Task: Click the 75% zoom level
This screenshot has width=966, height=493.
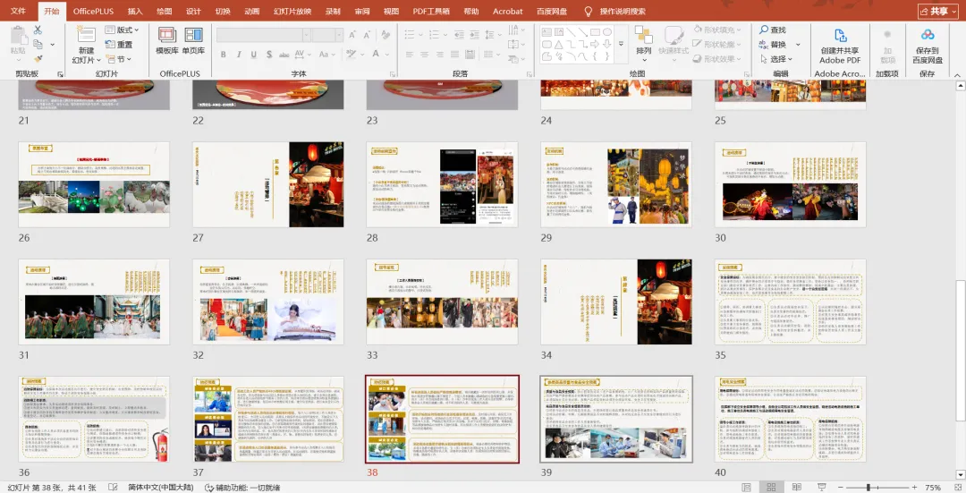Action: 933,488
